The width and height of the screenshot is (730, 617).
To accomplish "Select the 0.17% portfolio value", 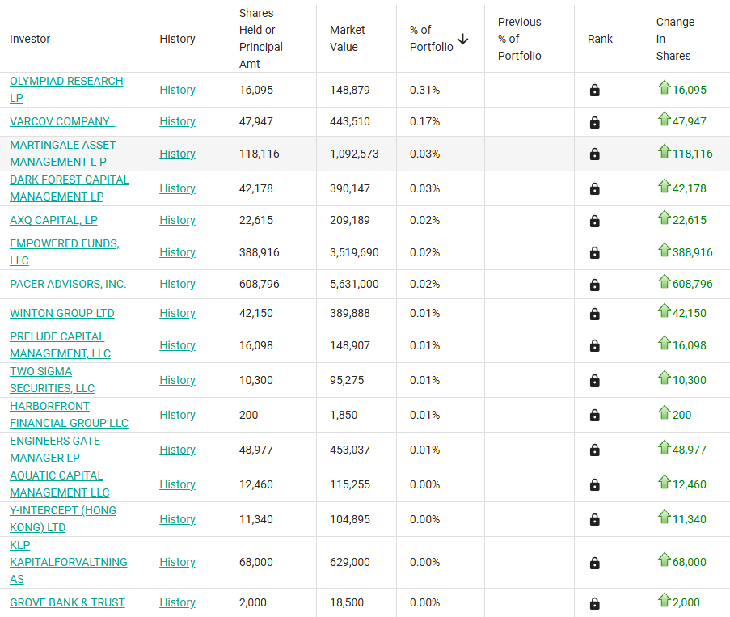I will (424, 121).
